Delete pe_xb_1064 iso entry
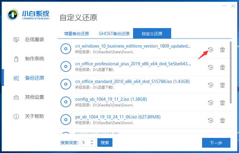The width and height of the screenshot is (239, 153). coord(222,120)
